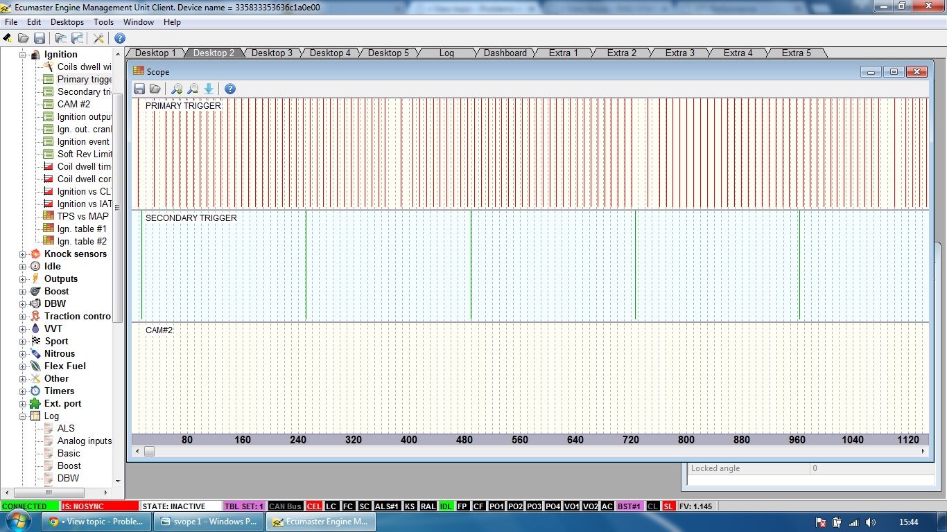The height and width of the screenshot is (532, 947).
Task: Expand the Boost tree node
Action: pyautogui.click(x=23, y=292)
